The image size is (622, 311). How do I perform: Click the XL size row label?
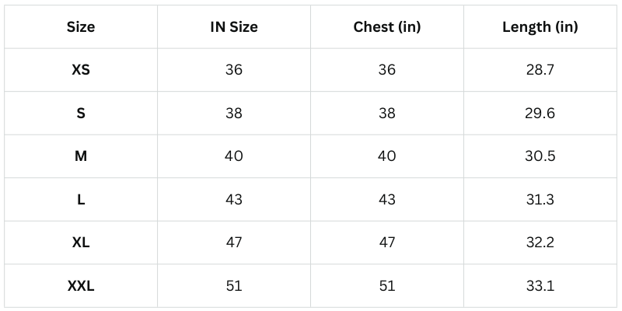tap(81, 243)
